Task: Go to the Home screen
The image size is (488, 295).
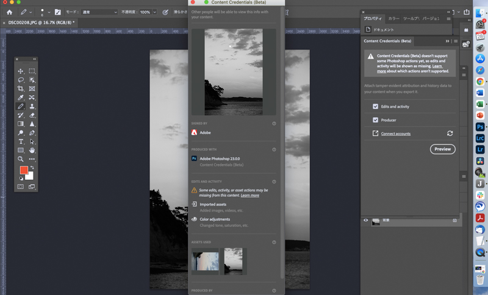Action: coord(9,12)
